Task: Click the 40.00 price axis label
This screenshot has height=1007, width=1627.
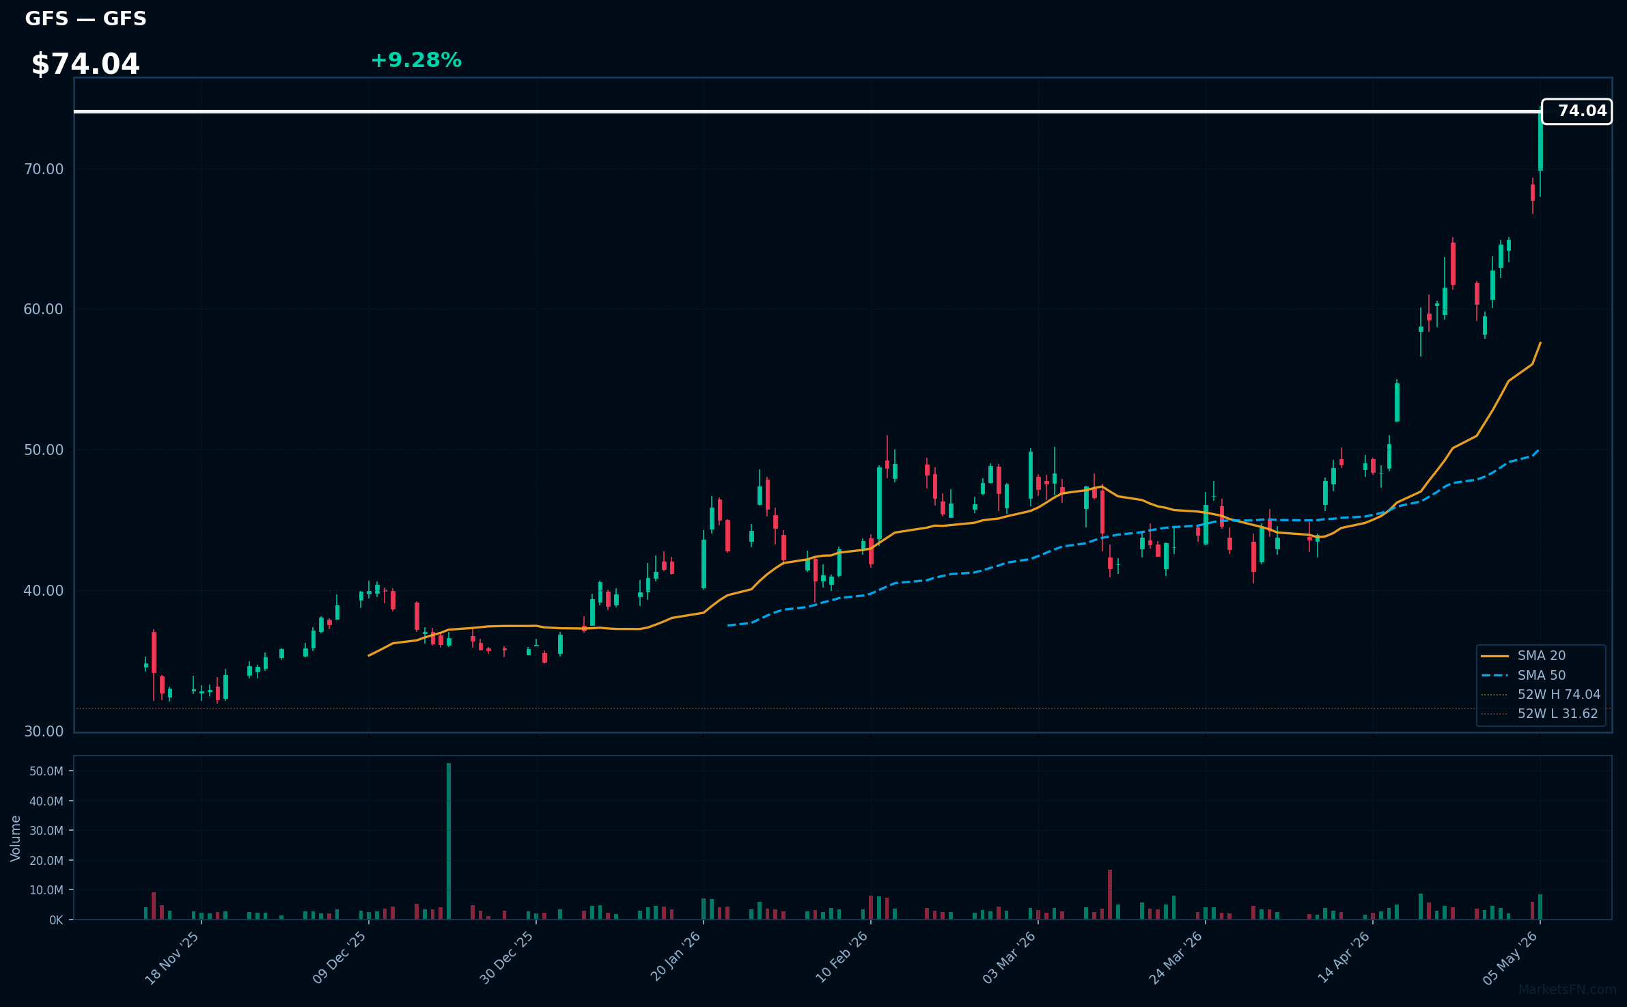Action: click(44, 591)
